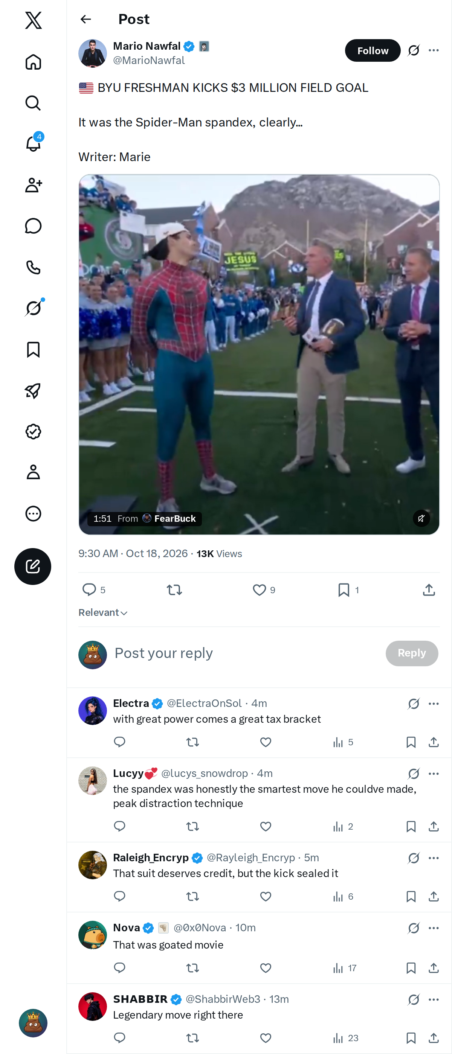Open Grok from the left sidebar
Image resolution: width=452 pixels, height=1054 pixels.
point(33,308)
